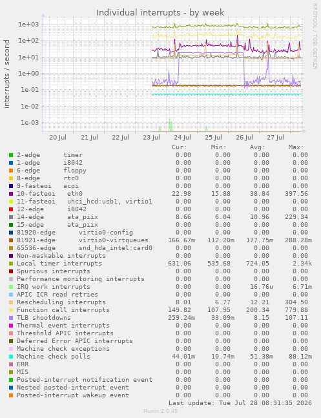The width and height of the screenshot is (321, 418).
Task: Click the '1e+00' y-axis label
Action: tap(28, 73)
